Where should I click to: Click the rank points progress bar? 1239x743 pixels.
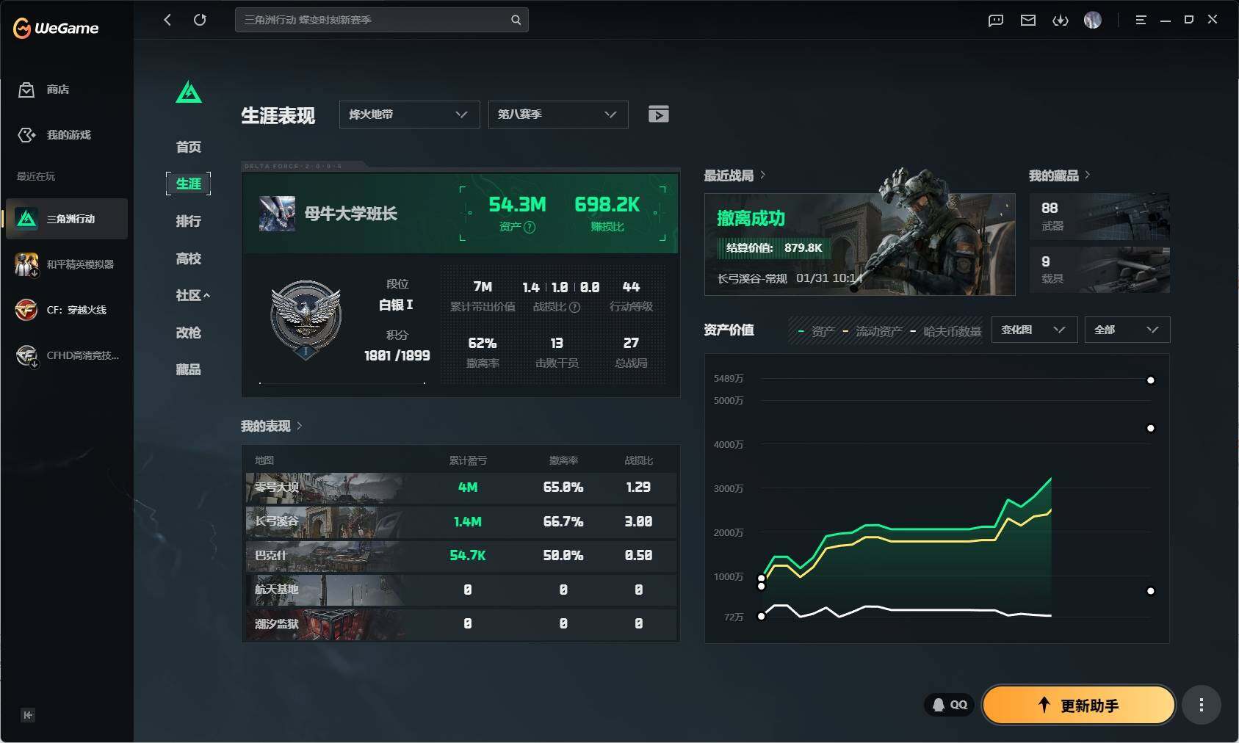pyautogui.click(x=342, y=383)
